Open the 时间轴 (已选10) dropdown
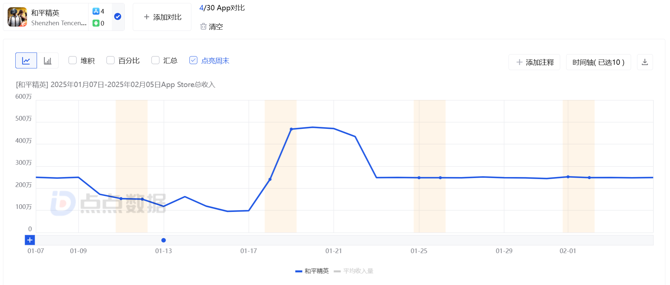The width and height of the screenshot is (670, 285). [x=598, y=62]
